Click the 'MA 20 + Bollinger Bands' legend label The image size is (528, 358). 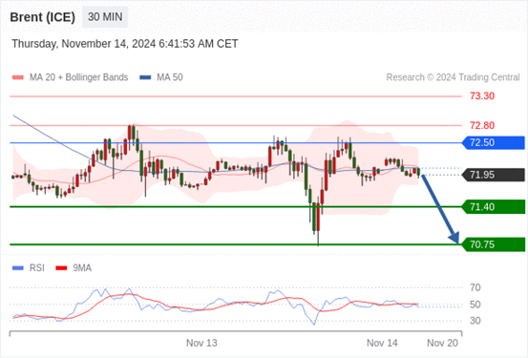click(79, 77)
